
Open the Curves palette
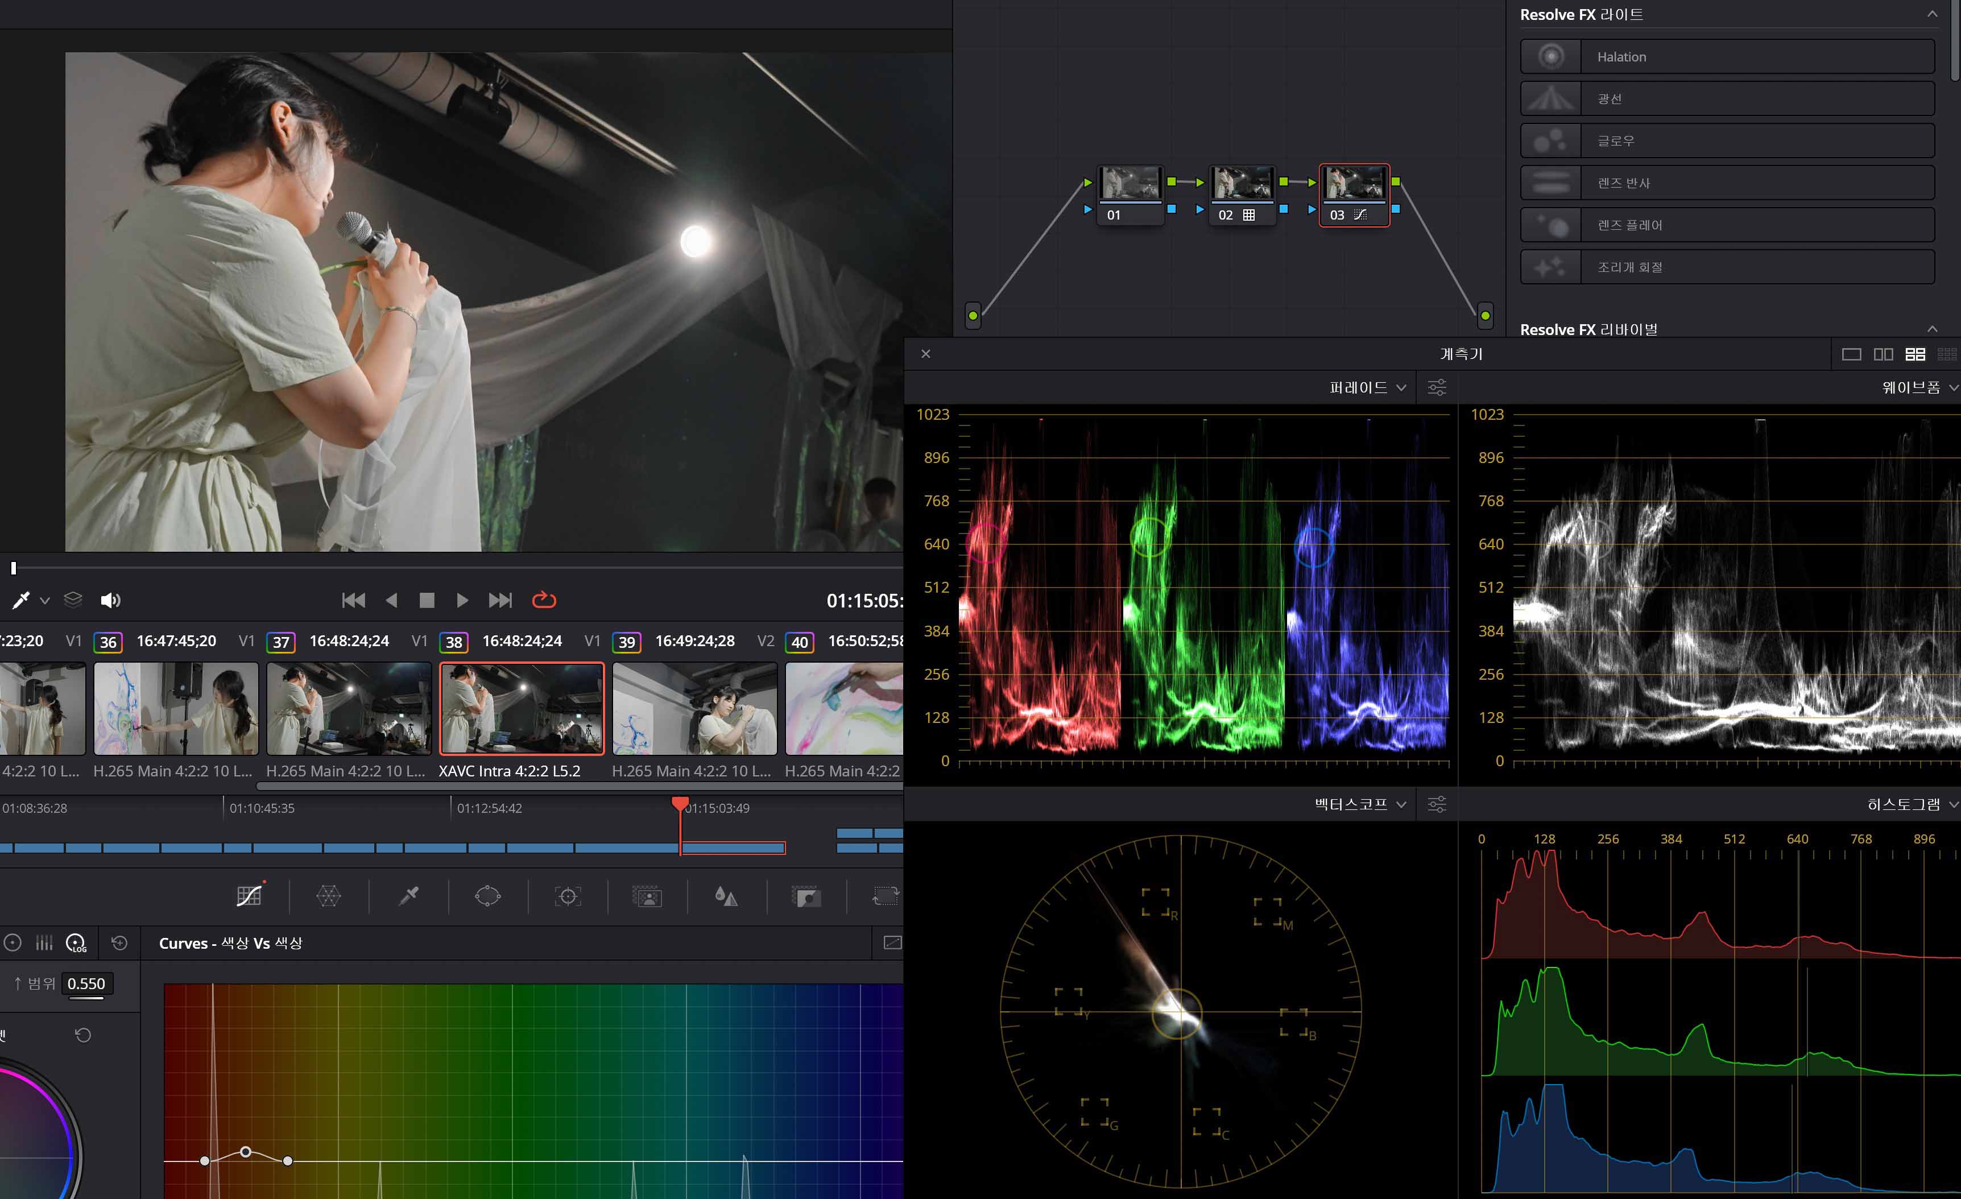249,896
